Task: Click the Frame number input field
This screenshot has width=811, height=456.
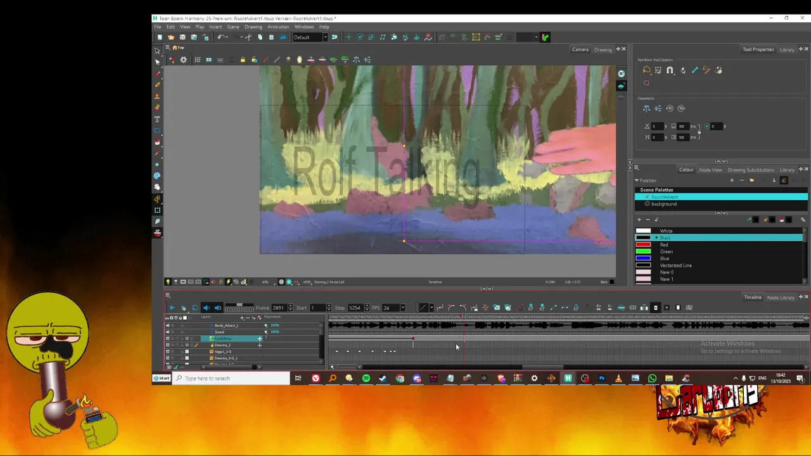Action: click(x=278, y=308)
